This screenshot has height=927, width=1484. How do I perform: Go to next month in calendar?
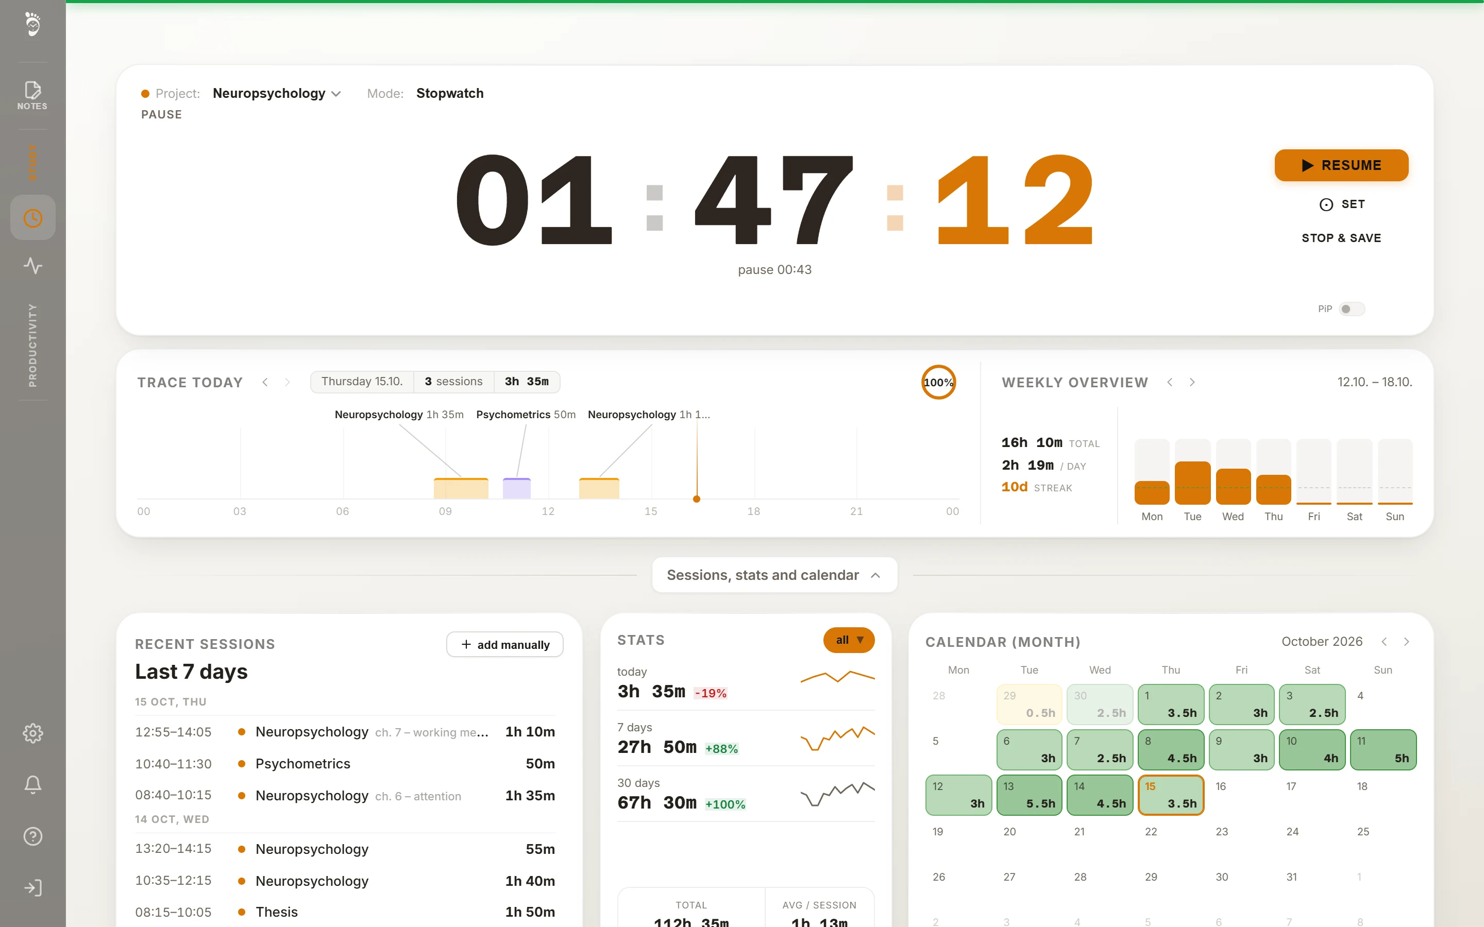(x=1407, y=641)
